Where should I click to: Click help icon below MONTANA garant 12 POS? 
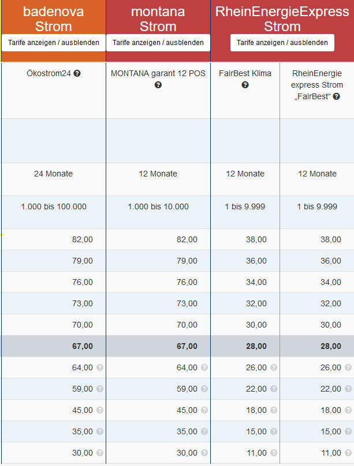[158, 85]
